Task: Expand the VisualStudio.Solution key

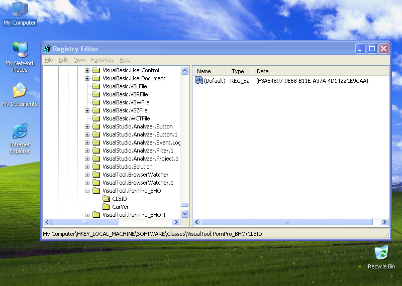Action: tap(87, 167)
